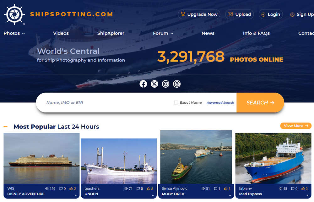Viewport: 314px width, 202px height.
Task: Open the UNDEN ship thumbnail
Action: point(119,161)
